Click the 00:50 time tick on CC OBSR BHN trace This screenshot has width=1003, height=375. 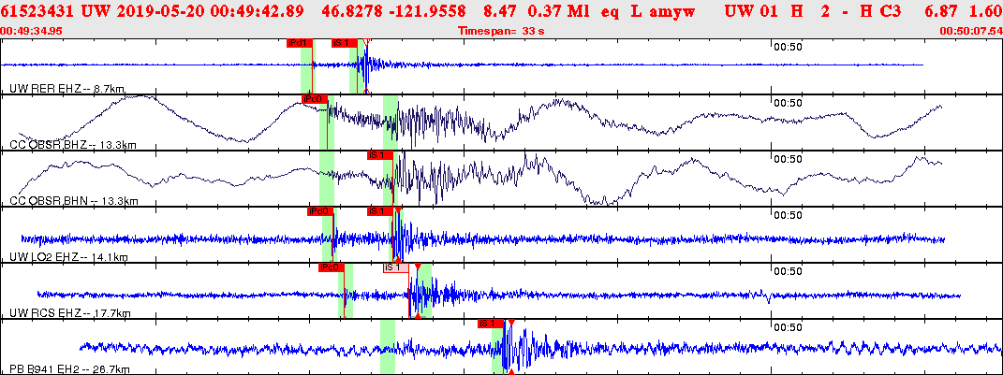click(789, 159)
